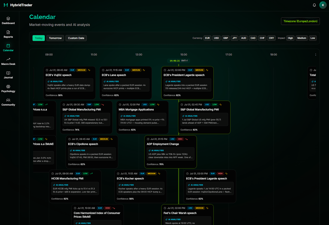Open Fed's Chair Warsh speech event
Screen dimensions: 329x225
tap(187, 215)
